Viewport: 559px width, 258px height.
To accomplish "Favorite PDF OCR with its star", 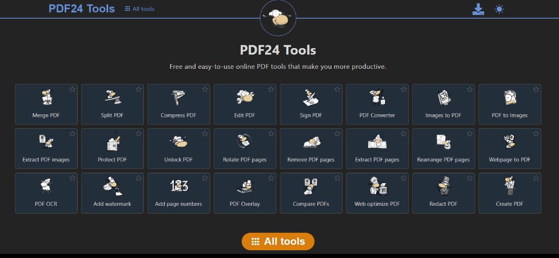I will pos(72,178).
